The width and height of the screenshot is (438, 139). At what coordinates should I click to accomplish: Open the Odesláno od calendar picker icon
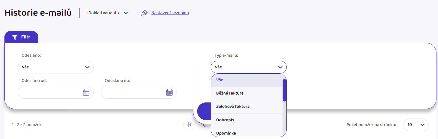[86, 92]
